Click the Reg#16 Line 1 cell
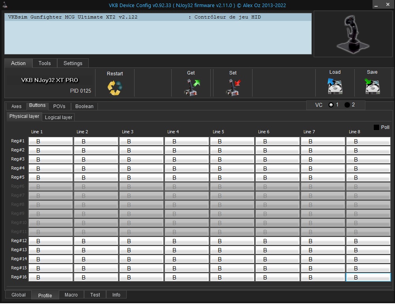 (x=51, y=277)
